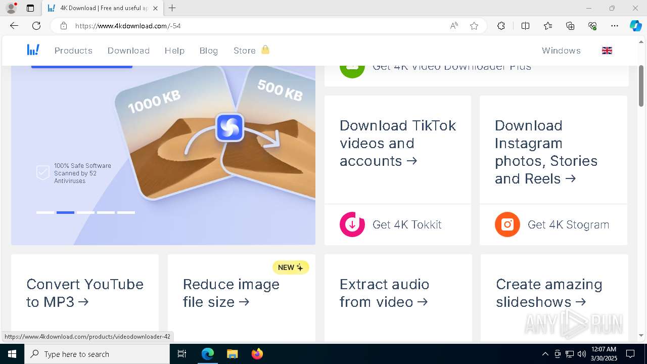This screenshot has width=647, height=364.
Task: Go to the Blog page
Action: pos(209,51)
